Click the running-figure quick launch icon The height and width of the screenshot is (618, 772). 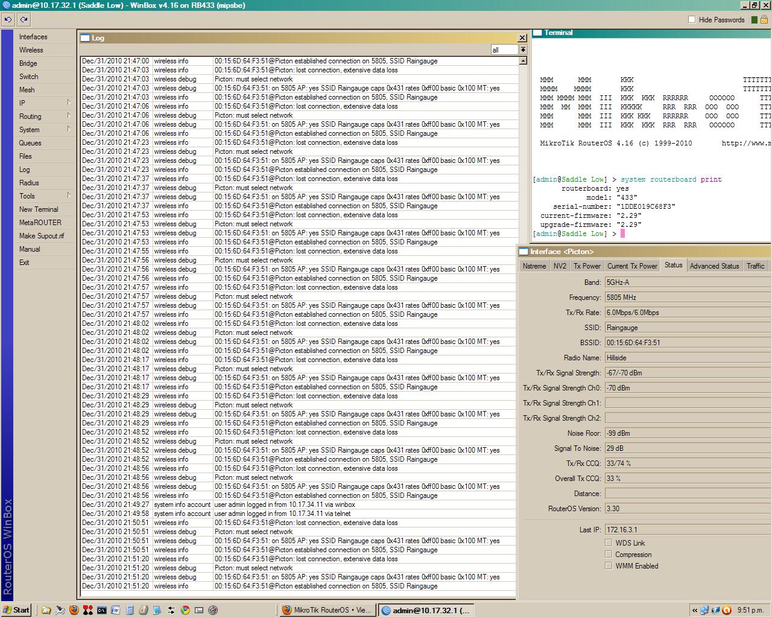click(60, 610)
